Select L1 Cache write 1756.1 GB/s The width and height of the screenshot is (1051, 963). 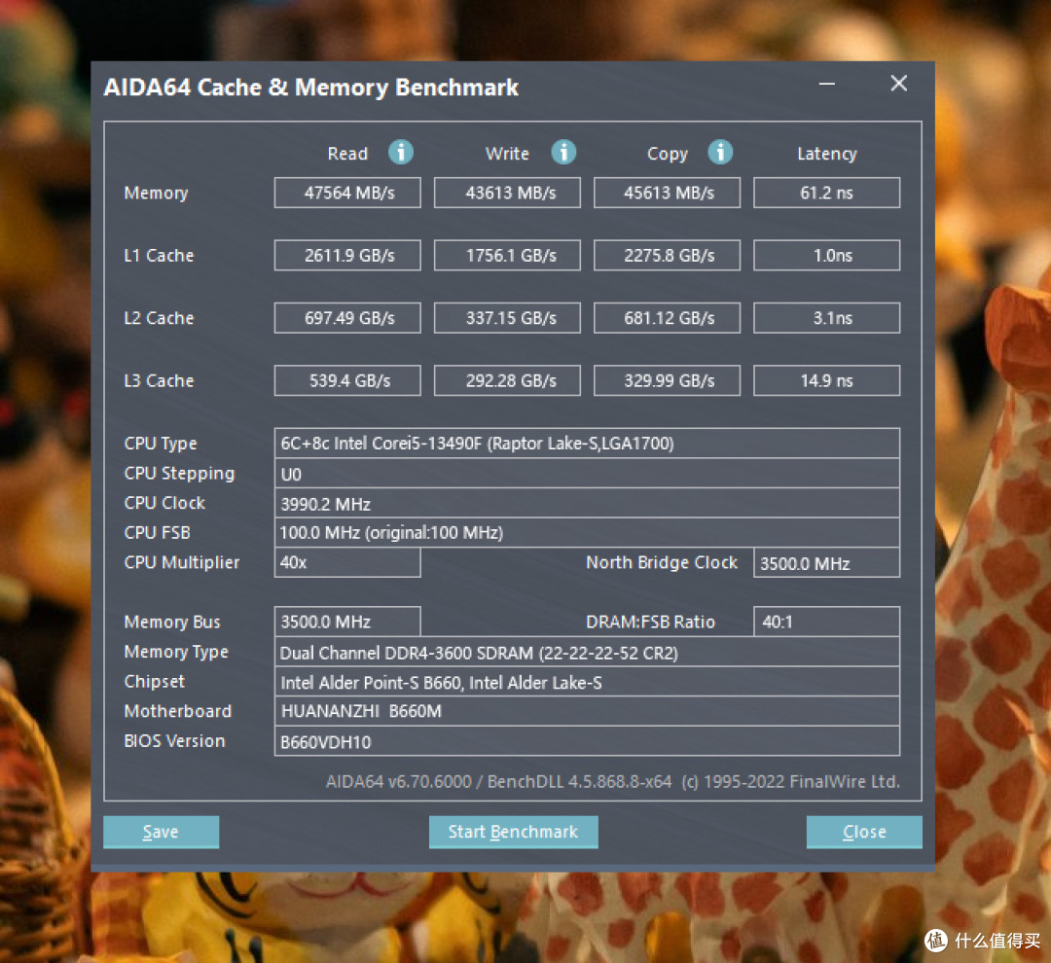[507, 255]
